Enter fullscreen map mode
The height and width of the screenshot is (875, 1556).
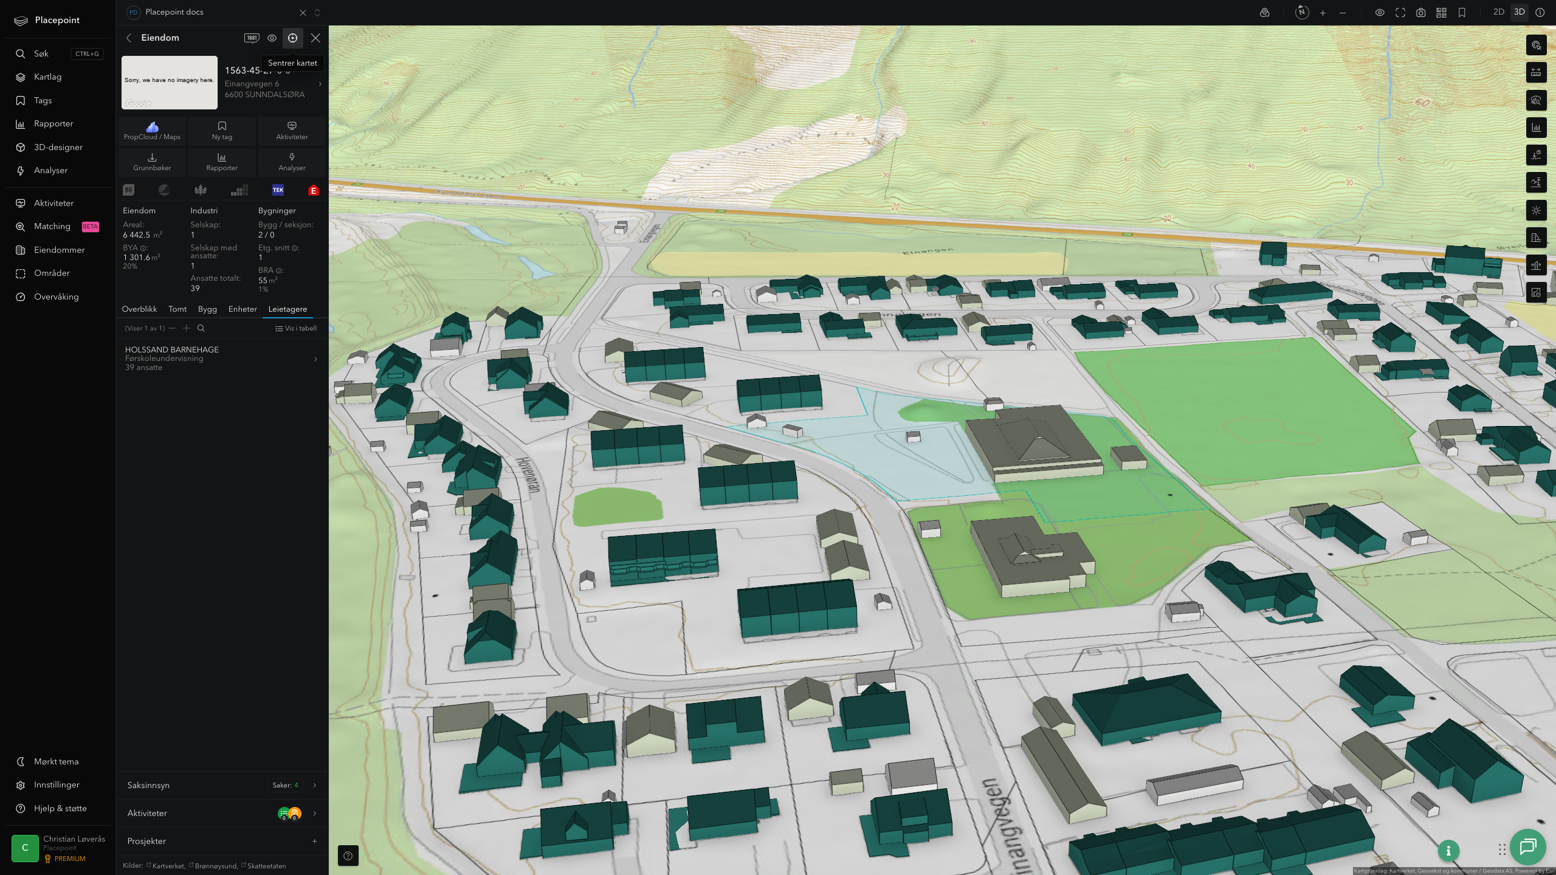click(1400, 13)
